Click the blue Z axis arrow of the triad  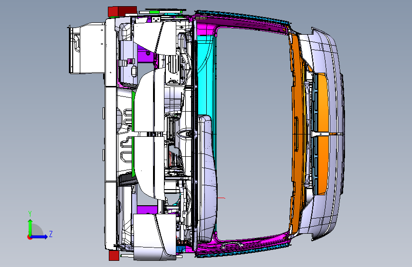tap(39, 237)
